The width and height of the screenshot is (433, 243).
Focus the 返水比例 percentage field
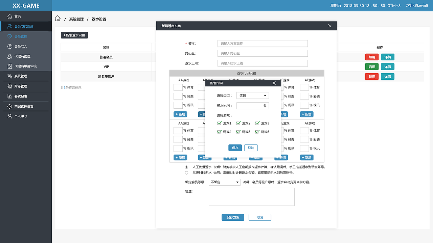coord(253,106)
